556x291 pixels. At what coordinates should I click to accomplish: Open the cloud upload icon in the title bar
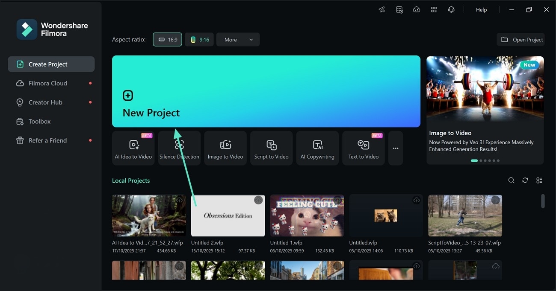point(417,9)
